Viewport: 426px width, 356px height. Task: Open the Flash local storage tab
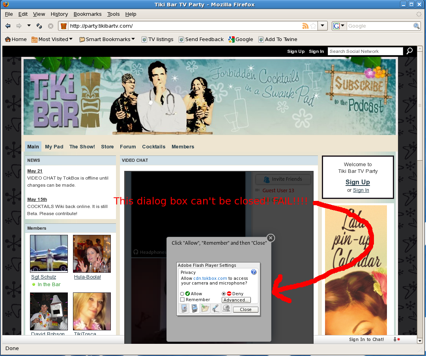pyautogui.click(x=205, y=309)
